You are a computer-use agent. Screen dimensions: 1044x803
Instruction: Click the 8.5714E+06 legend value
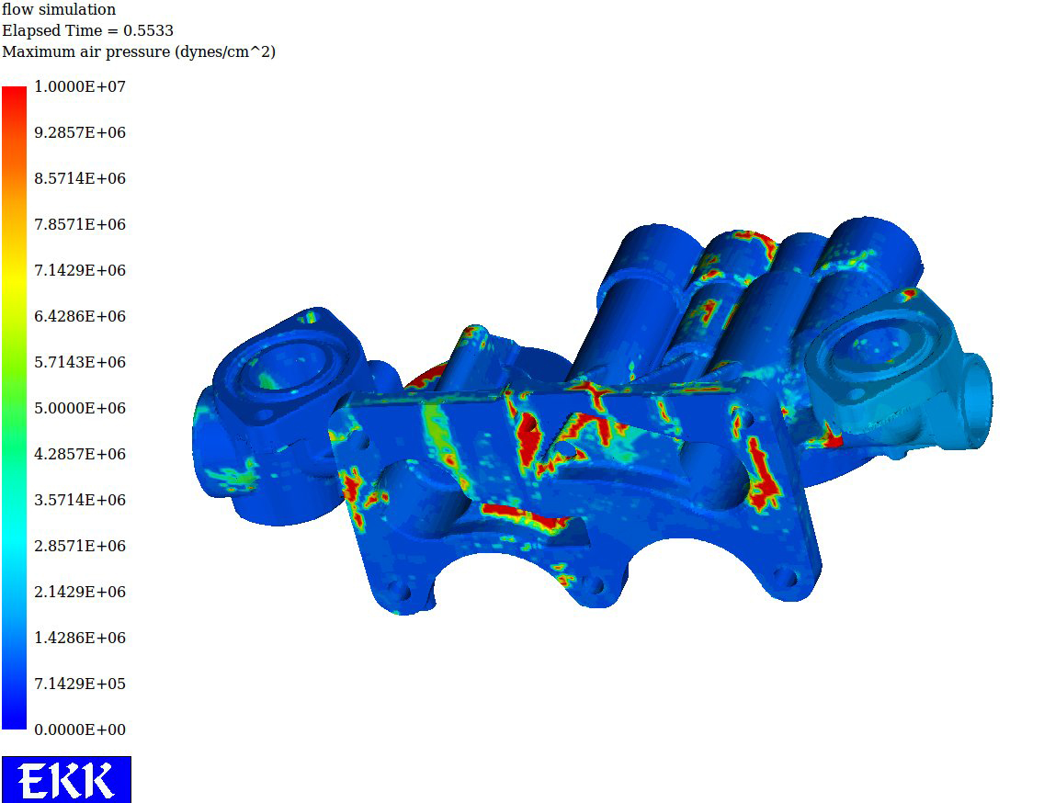coord(80,178)
